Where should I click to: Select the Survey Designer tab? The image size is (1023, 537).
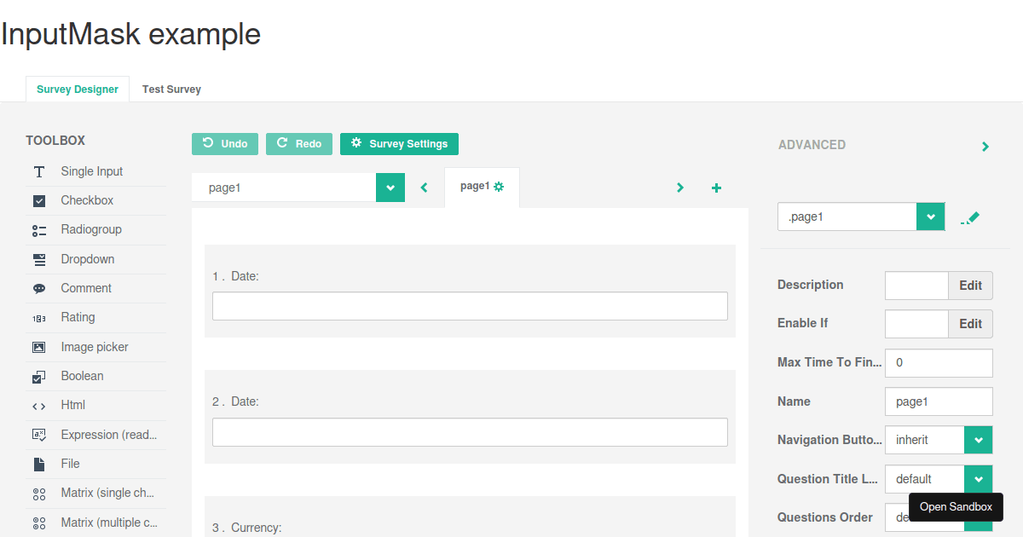tap(77, 89)
